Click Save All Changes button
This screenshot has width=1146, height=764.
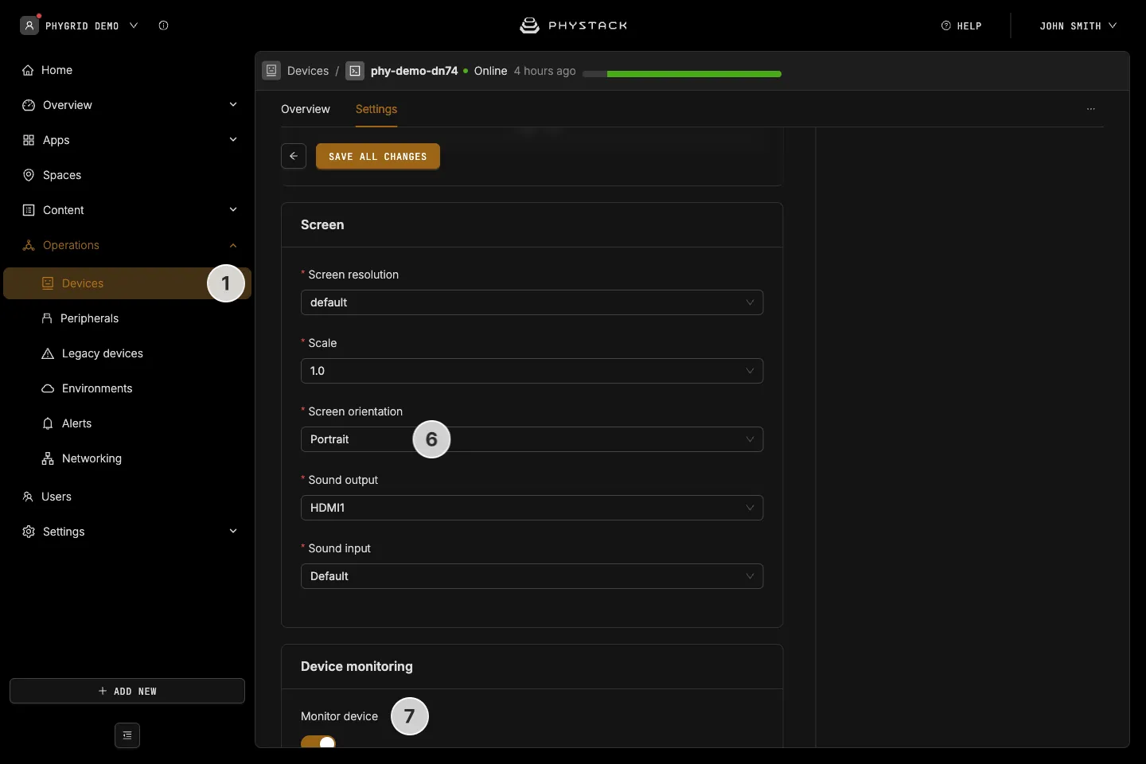378,156
